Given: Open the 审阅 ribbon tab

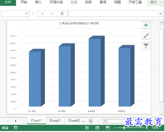Looking at the screenshot, I should 103,2.
